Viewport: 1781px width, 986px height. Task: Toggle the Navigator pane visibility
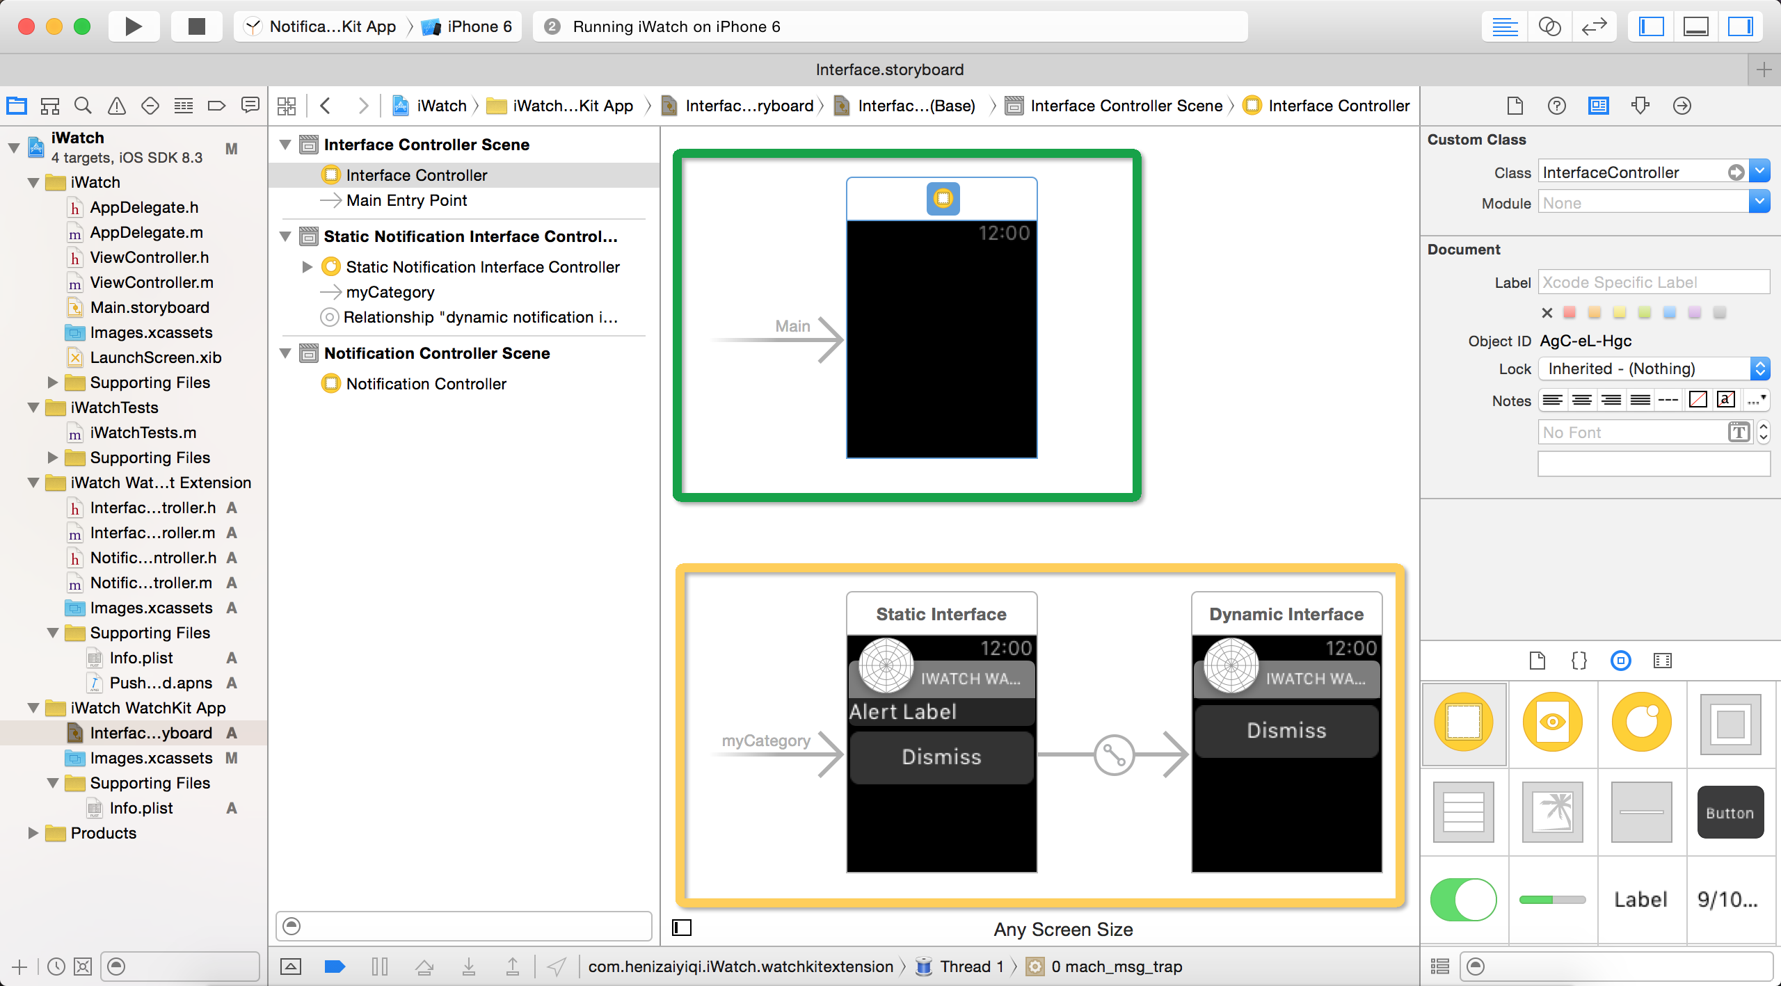[x=1651, y=26]
